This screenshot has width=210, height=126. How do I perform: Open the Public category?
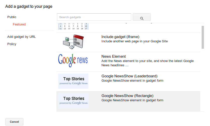tap(12, 17)
